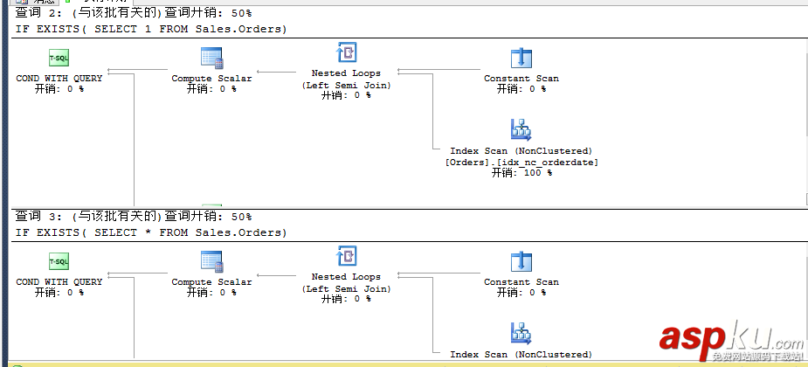Click the '查询 3' query cost header line
The width and height of the screenshot is (808, 367).
coord(134,217)
